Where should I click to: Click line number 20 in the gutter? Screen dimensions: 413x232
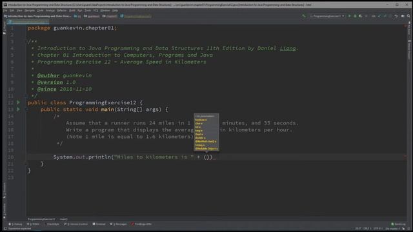point(10,157)
